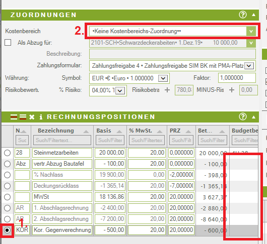
Task: Click the N. cell containing KOR
Action: [22, 230]
